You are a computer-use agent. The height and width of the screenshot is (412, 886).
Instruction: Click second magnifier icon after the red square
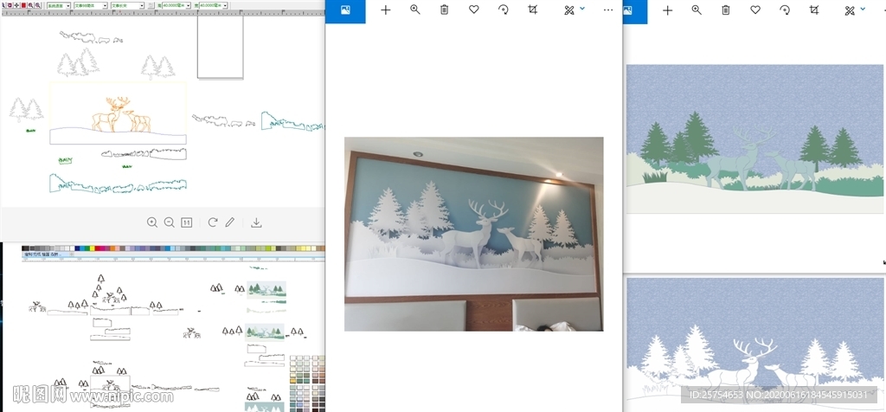click(x=38, y=5)
